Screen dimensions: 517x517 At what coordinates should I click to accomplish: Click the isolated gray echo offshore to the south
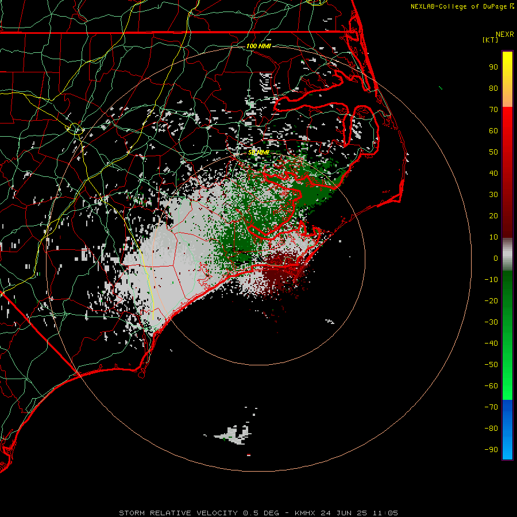point(233,435)
